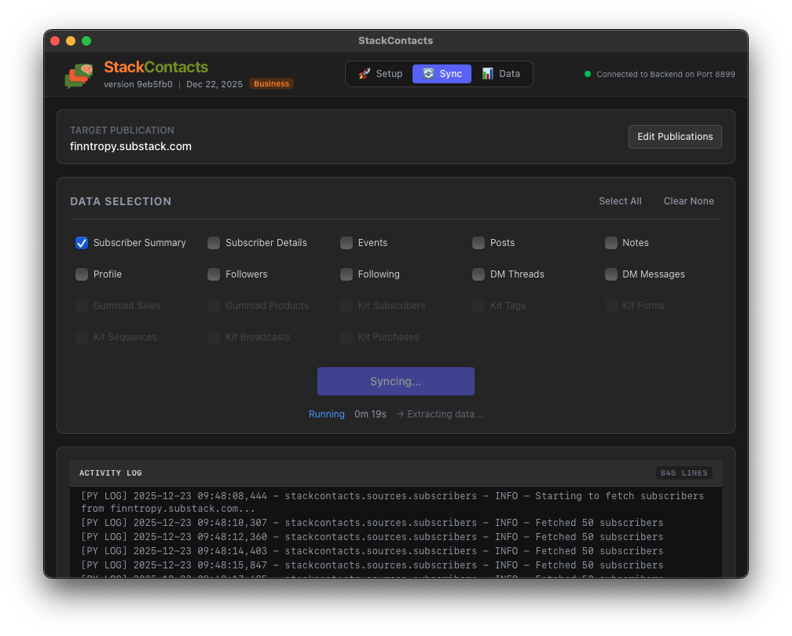792x636 pixels.
Task: Enable the Subscriber Details checkbox
Action: [x=214, y=243]
